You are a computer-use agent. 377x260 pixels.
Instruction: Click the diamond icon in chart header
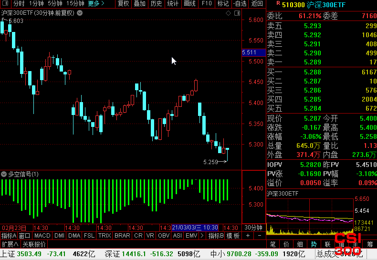pos(228,13)
